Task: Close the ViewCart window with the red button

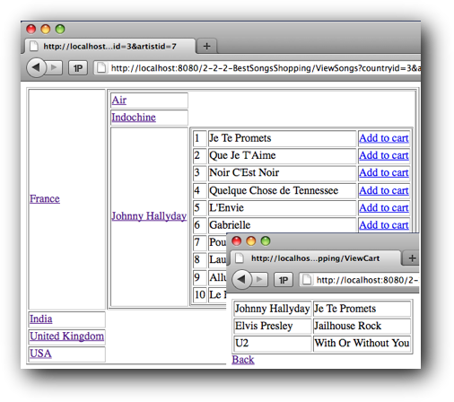Action: [237, 241]
